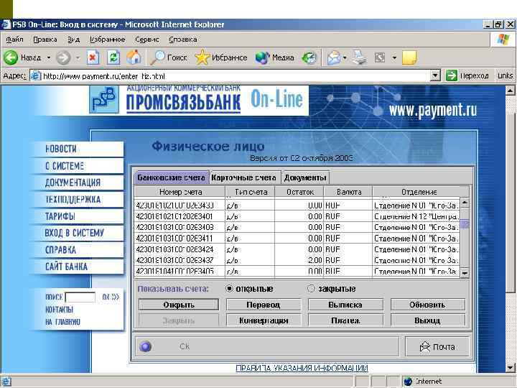Image resolution: width=517 pixels, height=388 pixels.
Task: Click the page icon in the address bar
Action: [x=36, y=76]
